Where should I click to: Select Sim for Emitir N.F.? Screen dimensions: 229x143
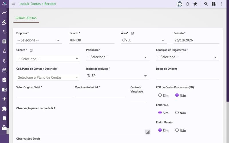(160, 113)
